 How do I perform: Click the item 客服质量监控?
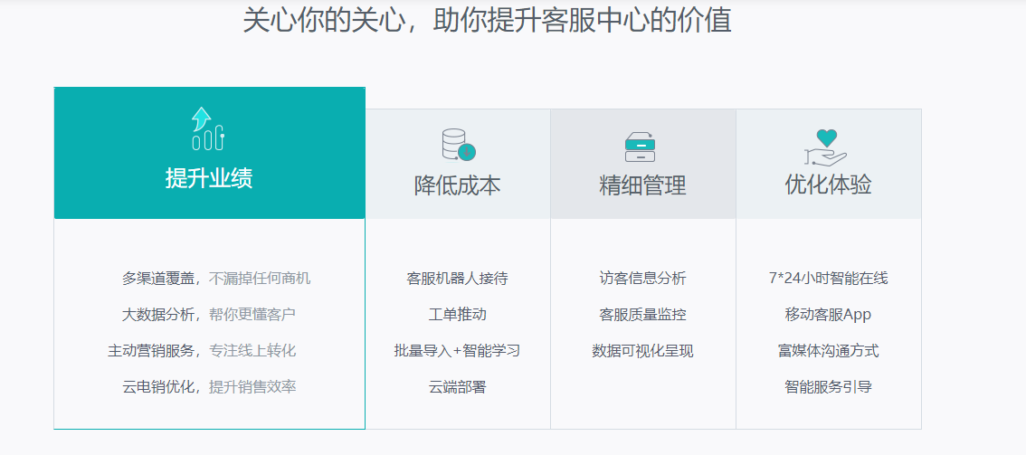(x=642, y=315)
